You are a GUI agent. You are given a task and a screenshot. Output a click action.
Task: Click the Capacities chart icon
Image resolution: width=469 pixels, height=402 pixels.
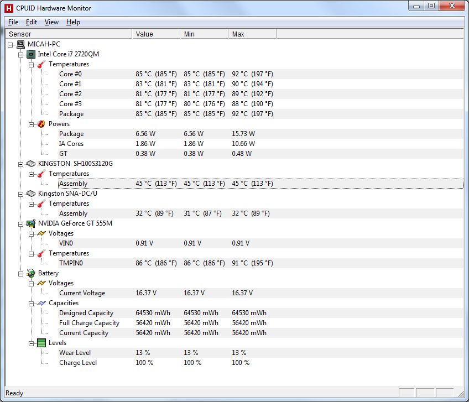click(41, 303)
